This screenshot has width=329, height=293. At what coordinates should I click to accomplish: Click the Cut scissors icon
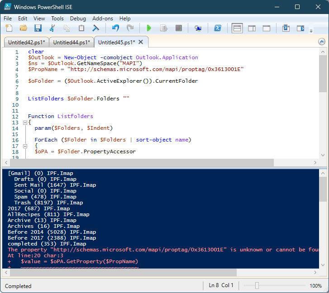tap(52, 28)
